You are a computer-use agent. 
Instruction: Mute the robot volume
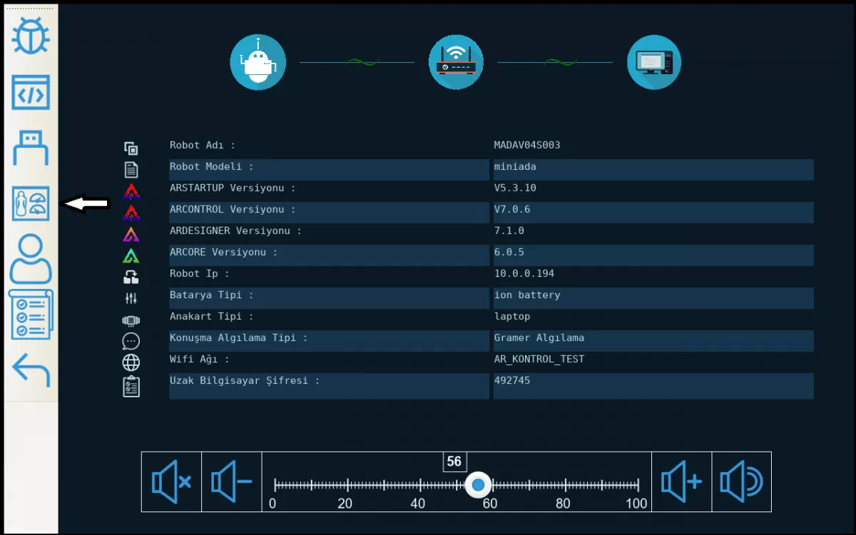coord(171,482)
